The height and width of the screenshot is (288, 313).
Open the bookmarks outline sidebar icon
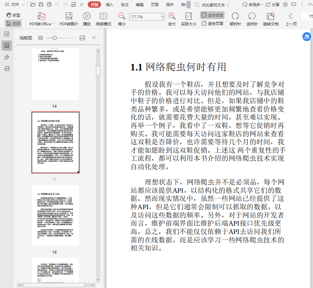(6, 34)
